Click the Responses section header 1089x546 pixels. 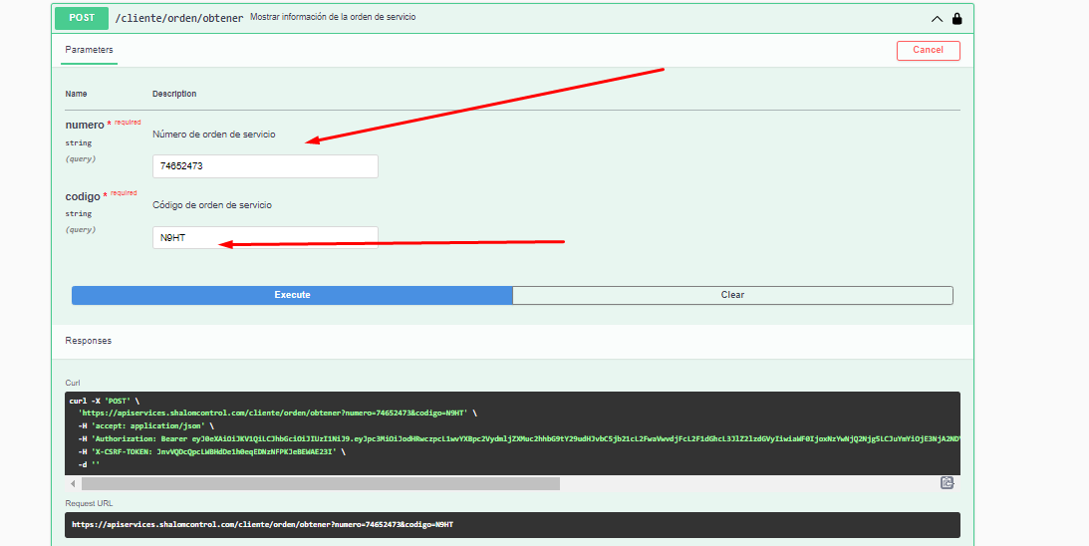pos(89,341)
